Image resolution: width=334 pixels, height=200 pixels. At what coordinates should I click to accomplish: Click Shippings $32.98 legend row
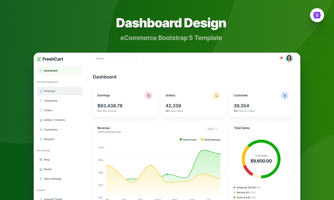[247, 188]
